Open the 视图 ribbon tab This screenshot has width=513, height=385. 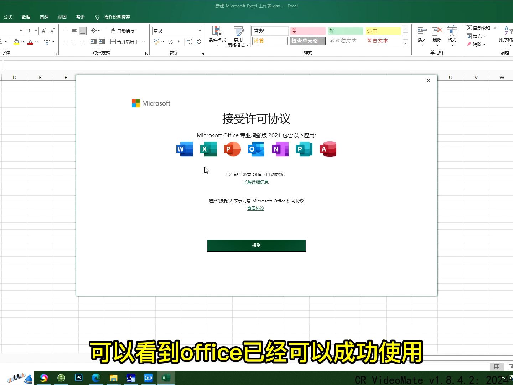(62, 17)
